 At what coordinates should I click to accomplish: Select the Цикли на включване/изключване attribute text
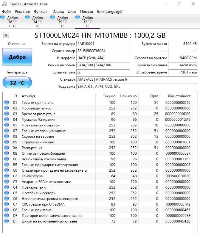[x=49, y=221]
